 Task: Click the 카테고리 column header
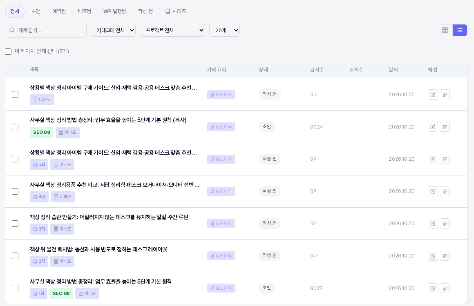coord(217,70)
